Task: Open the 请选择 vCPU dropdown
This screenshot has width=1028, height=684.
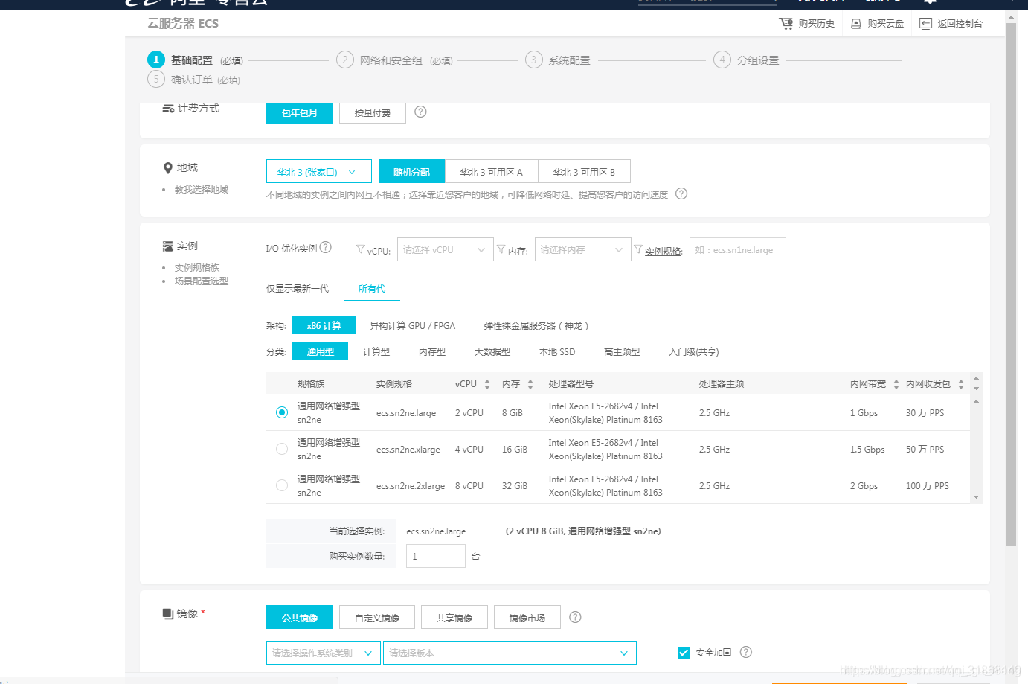Action: point(446,249)
